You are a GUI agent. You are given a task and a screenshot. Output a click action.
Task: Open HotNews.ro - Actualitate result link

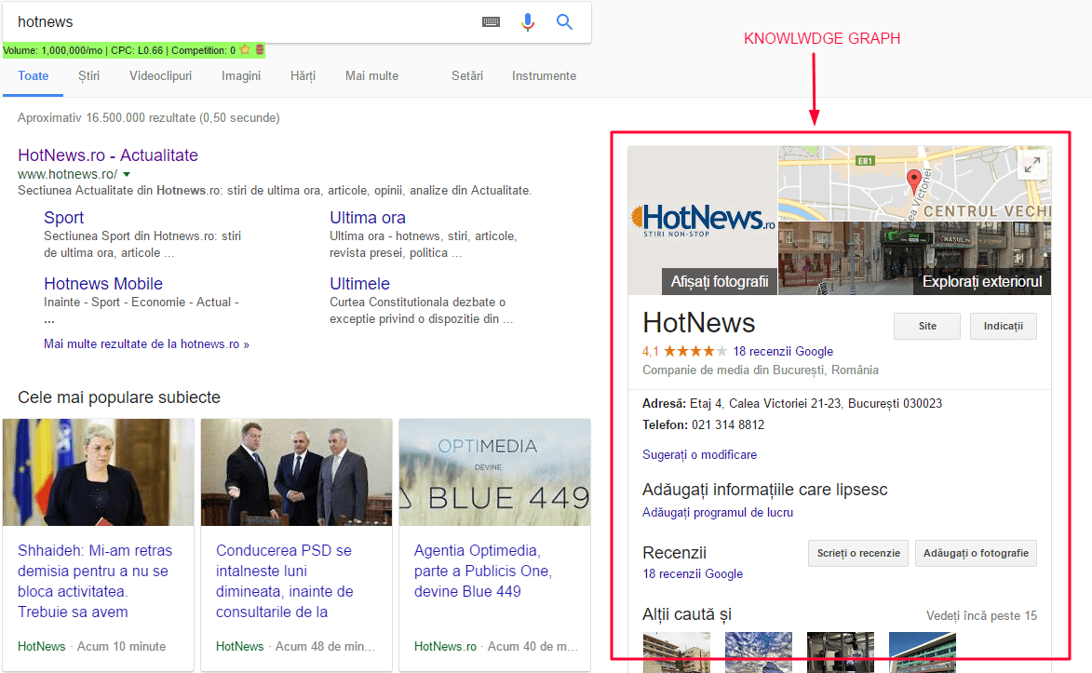pyautogui.click(x=108, y=155)
